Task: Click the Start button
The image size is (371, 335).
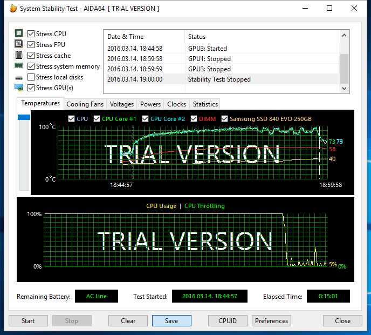Action: click(x=28, y=321)
